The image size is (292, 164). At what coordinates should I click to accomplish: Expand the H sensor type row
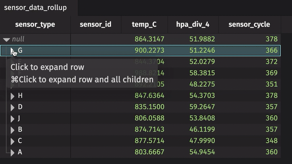pos(12,96)
